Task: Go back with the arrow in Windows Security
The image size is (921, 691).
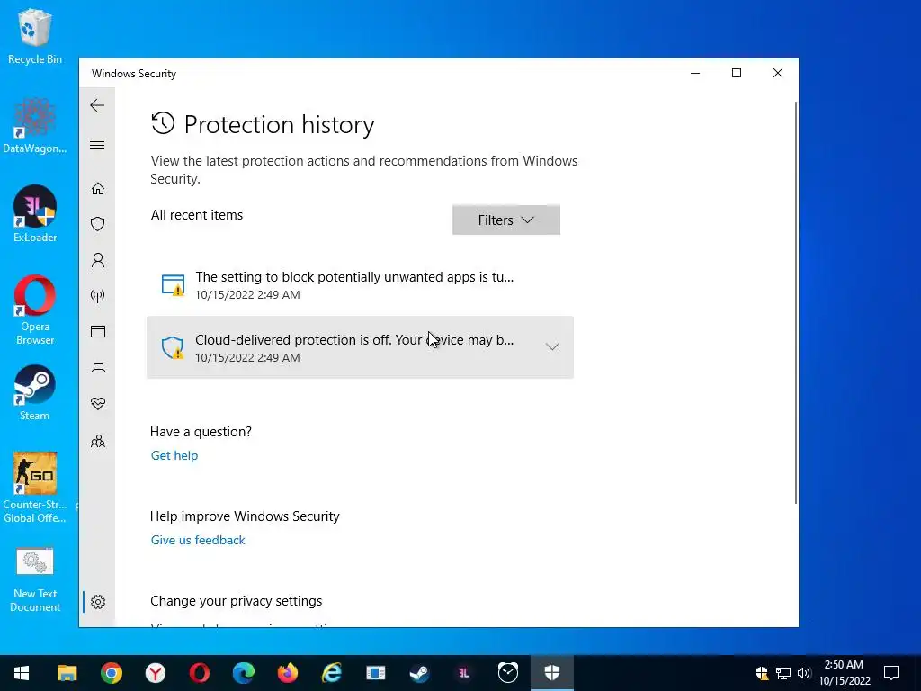Action: (x=97, y=105)
